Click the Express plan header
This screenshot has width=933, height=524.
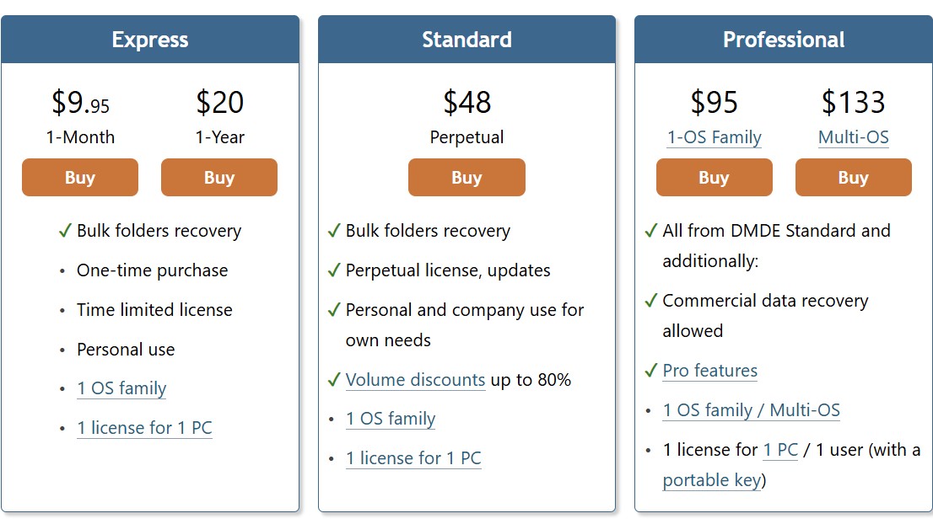149,39
